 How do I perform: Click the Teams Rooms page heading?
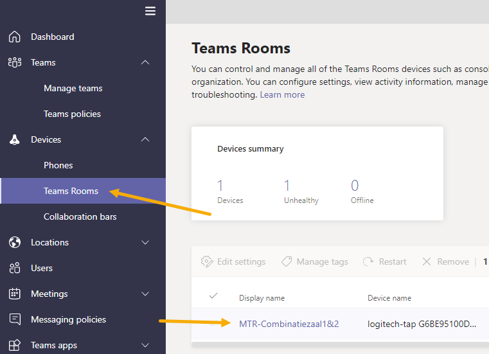[241, 48]
